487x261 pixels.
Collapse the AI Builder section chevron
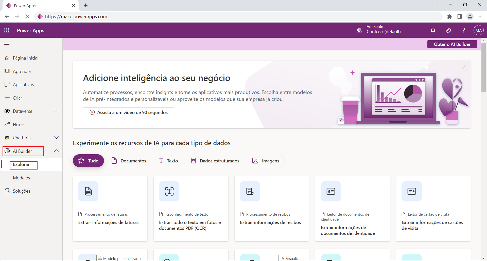coord(56,151)
